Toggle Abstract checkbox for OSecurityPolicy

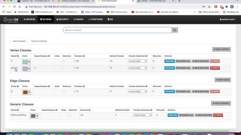pos(70,115)
